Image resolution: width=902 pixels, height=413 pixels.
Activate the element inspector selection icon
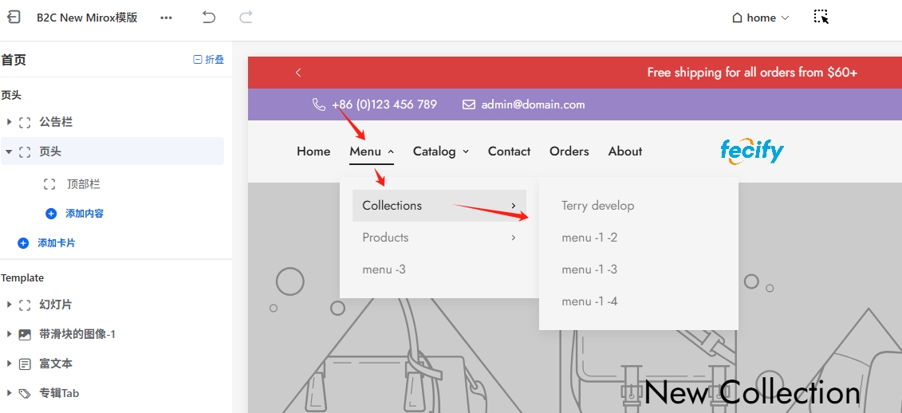click(821, 17)
